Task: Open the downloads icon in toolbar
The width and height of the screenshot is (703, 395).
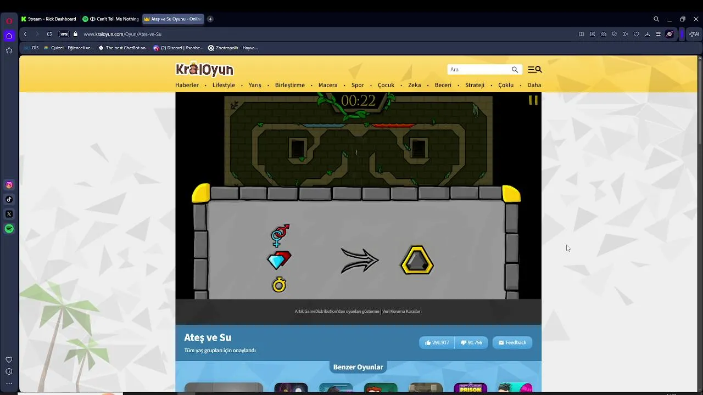Action: point(647,34)
